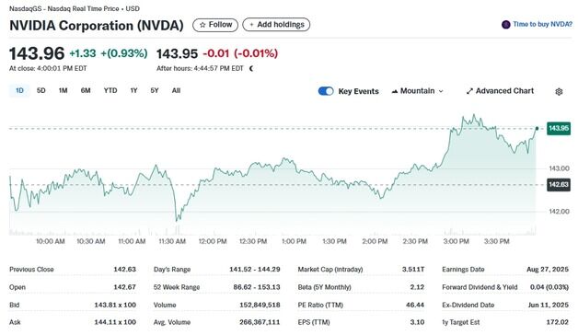
Task: Click the NVIDIA Corporation (NVDA) title
Action: click(97, 26)
